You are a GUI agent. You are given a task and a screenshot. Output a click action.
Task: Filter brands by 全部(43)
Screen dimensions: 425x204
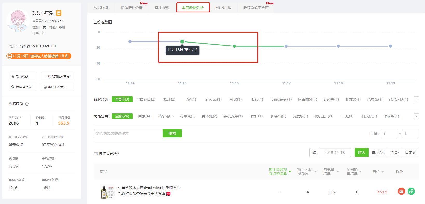pyautogui.click(x=122, y=99)
